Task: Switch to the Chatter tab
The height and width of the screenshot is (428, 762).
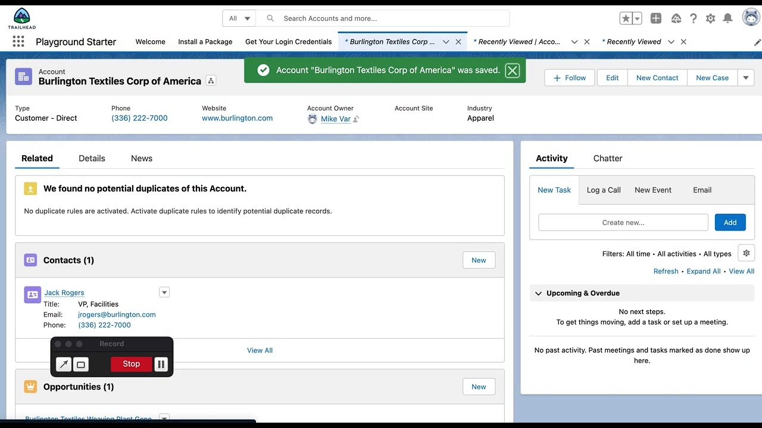Action: tap(608, 158)
